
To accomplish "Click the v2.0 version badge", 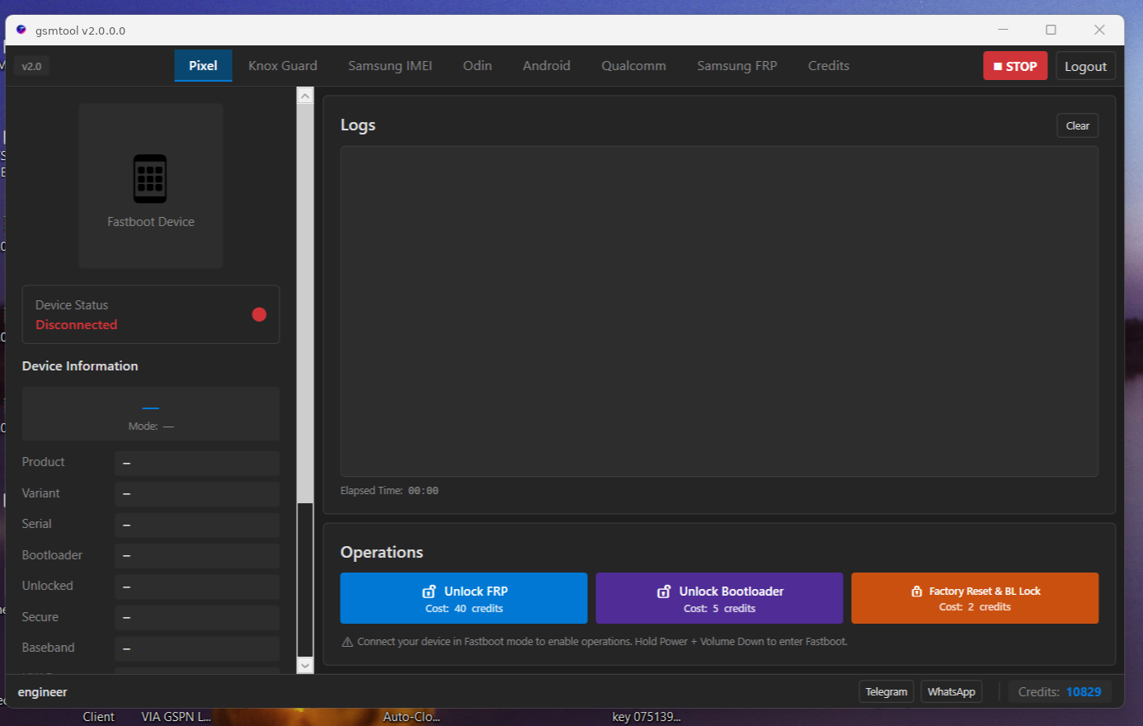I will click(31, 66).
